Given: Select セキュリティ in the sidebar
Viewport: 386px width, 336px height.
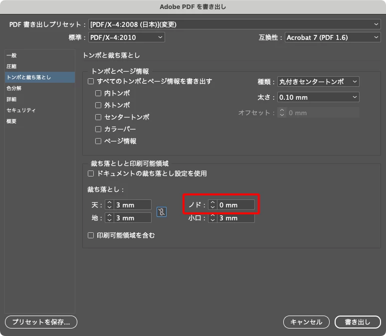Looking at the screenshot, I should pyautogui.click(x=40, y=110).
